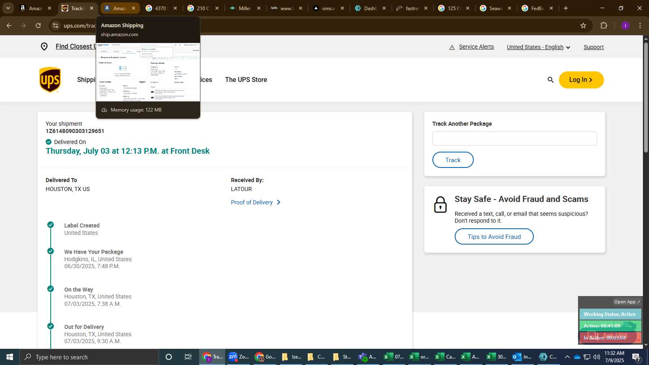Open the Chrome extensions puzzle icon
Screen dimensions: 649x365
click(x=604, y=26)
